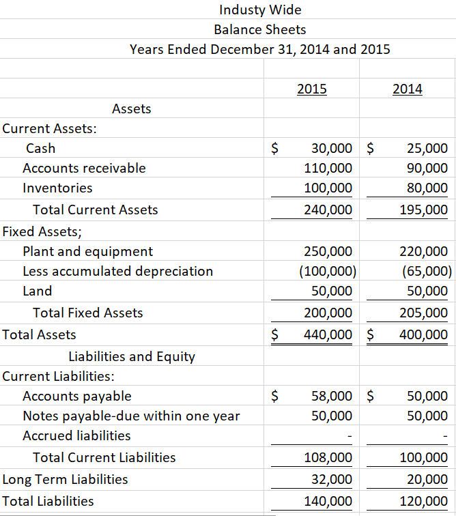The image size is (456, 516).
Task: Click the Liabilities and Equity heading
Action: coord(132,356)
